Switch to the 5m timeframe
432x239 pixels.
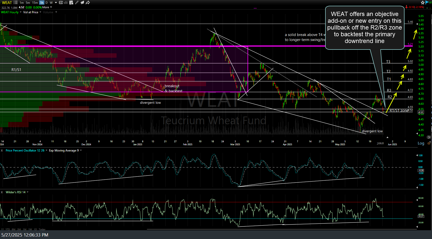[x=28, y=2]
